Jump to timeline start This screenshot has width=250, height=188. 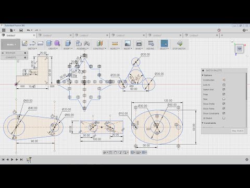(3, 159)
